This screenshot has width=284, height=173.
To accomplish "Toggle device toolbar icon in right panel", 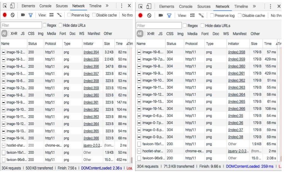I will click(x=149, y=6).
